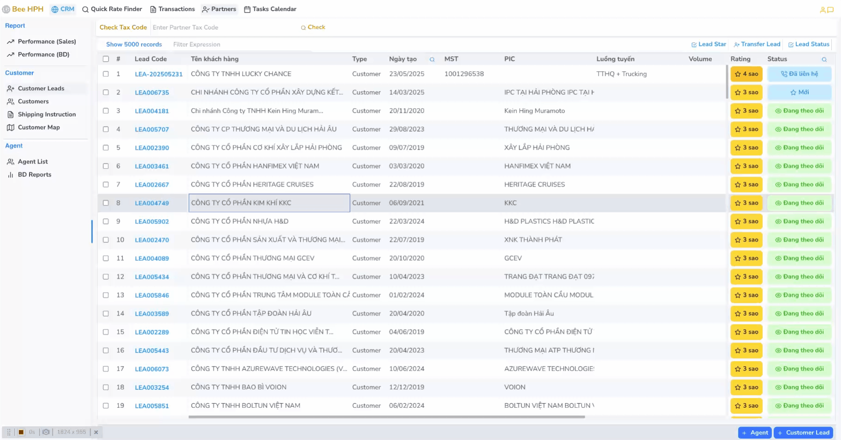Click the Agent add button
The width and height of the screenshot is (841, 440).
pos(755,433)
